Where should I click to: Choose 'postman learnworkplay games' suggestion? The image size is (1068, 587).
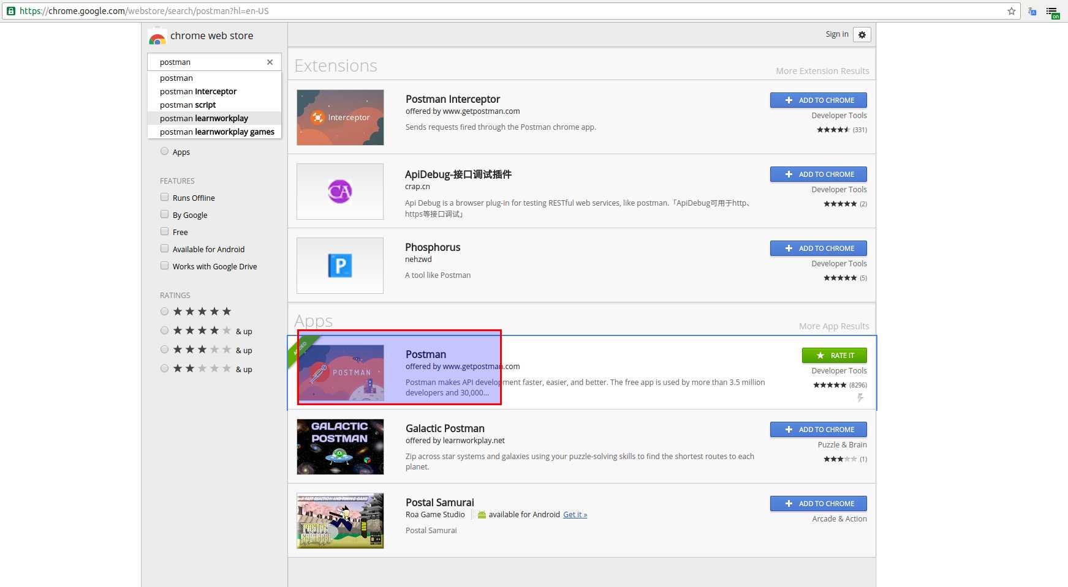coord(214,132)
